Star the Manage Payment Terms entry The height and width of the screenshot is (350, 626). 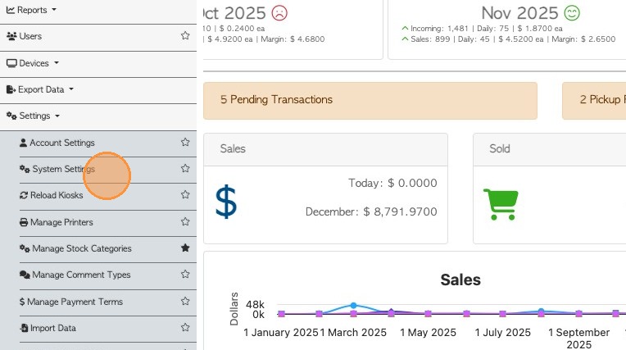click(x=185, y=302)
